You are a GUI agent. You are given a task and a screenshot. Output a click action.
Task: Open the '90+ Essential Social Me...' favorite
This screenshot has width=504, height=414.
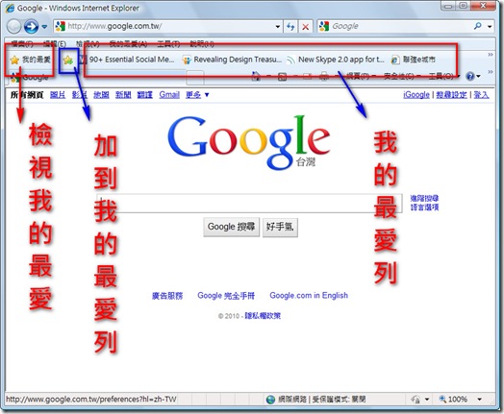pyautogui.click(x=128, y=60)
